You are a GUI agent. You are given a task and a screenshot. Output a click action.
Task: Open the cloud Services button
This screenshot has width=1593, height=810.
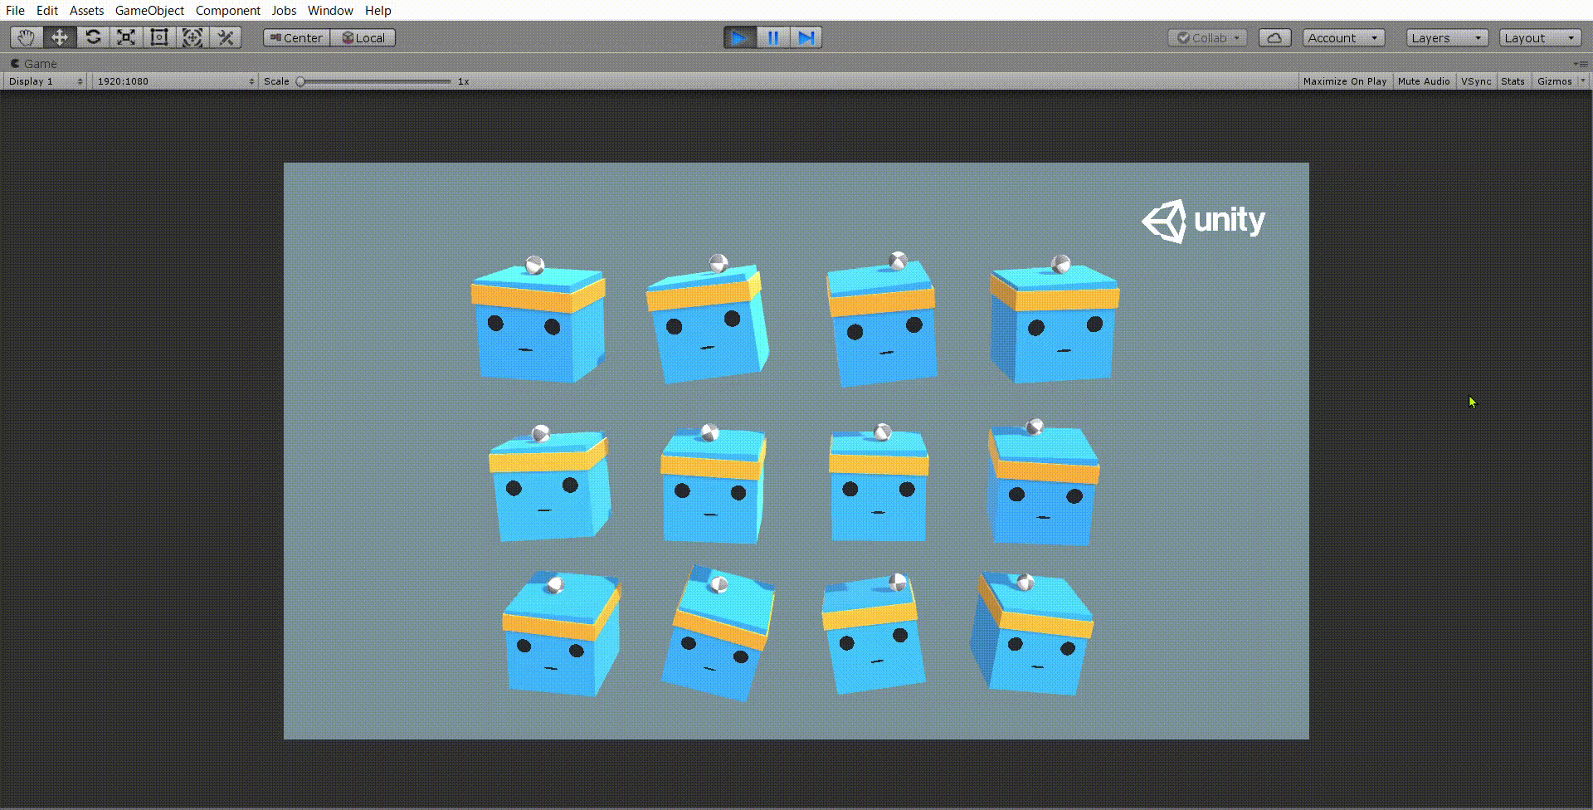[1274, 37]
